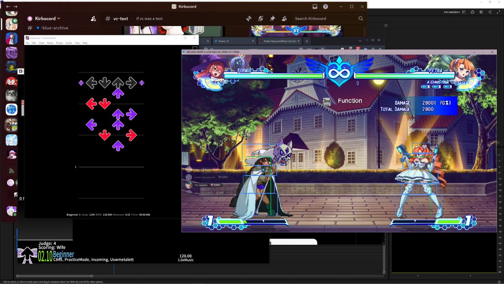Click the bottom timeline scrubber handle

(92, 276)
